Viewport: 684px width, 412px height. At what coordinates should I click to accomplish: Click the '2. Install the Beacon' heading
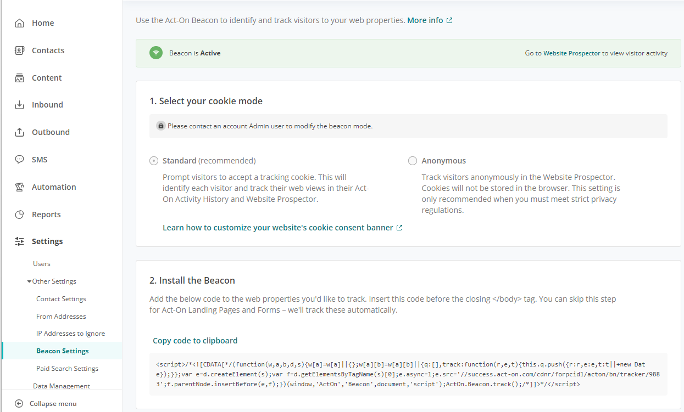192,280
